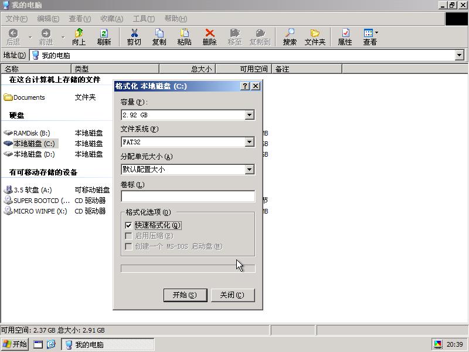Click the 名称 column header
The image size is (469, 352).
(36, 69)
